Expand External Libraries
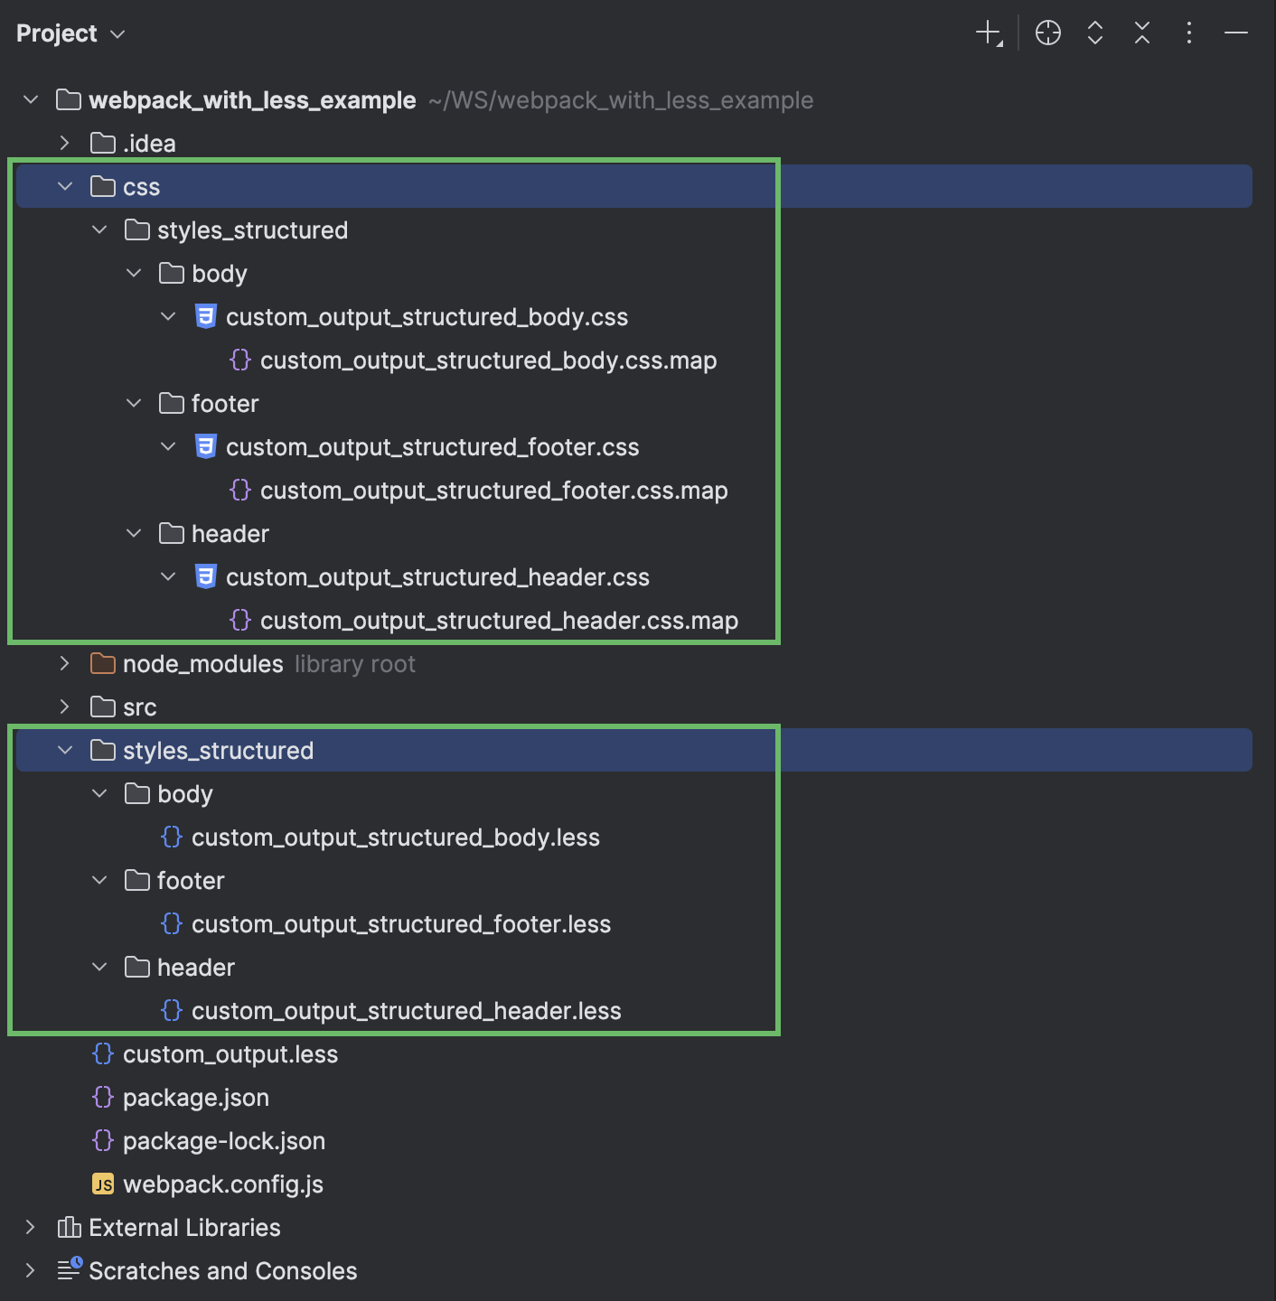 coord(30,1227)
